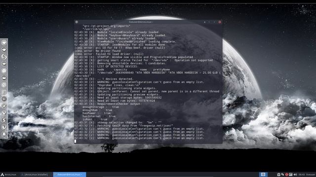Screen dimensions: 316x177
Task: Click the 'RequirementsChecker output:' terminal line
Action: [x=108, y=104]
